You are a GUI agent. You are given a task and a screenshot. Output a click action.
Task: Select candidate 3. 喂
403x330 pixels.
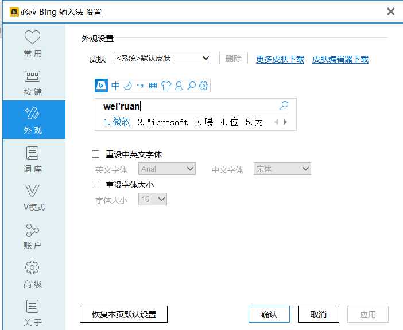click(x=204, y=122)
